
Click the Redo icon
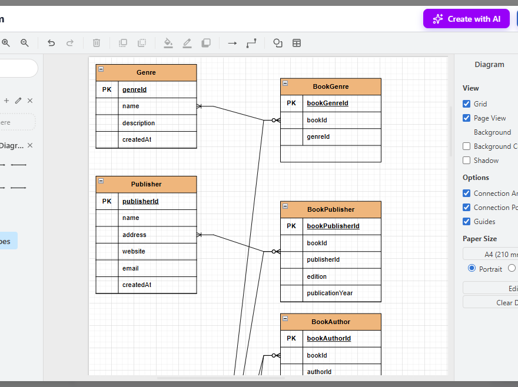[70, 43]
